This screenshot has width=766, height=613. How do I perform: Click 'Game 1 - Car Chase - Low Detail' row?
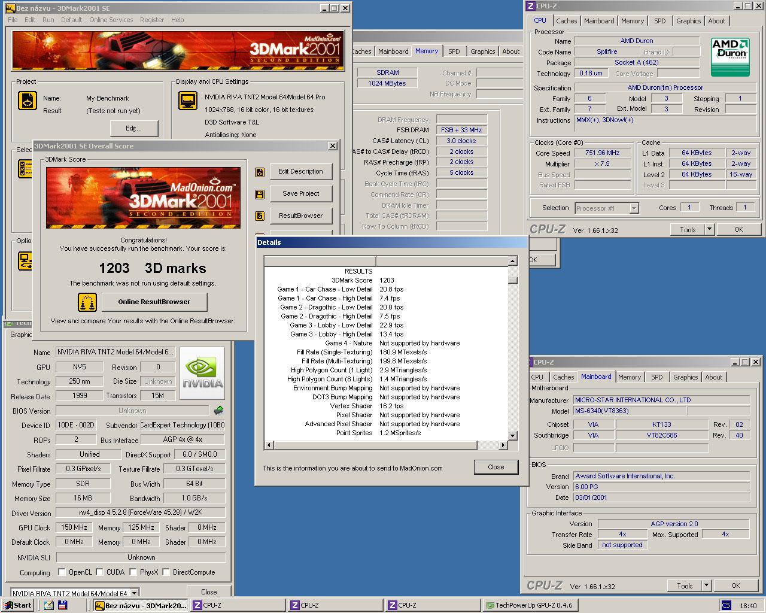(x=386, y=289)
